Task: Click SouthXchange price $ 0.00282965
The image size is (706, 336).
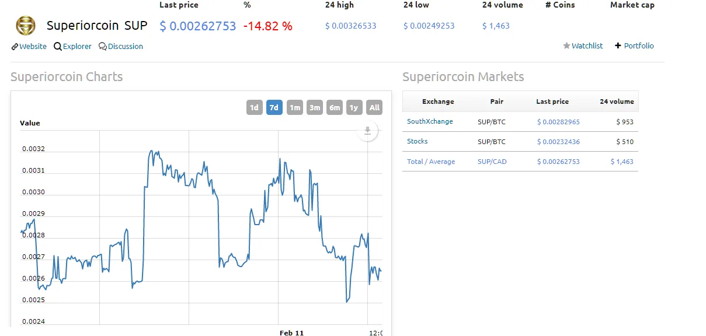Action: pyautogui.click(x=558, y=122)
